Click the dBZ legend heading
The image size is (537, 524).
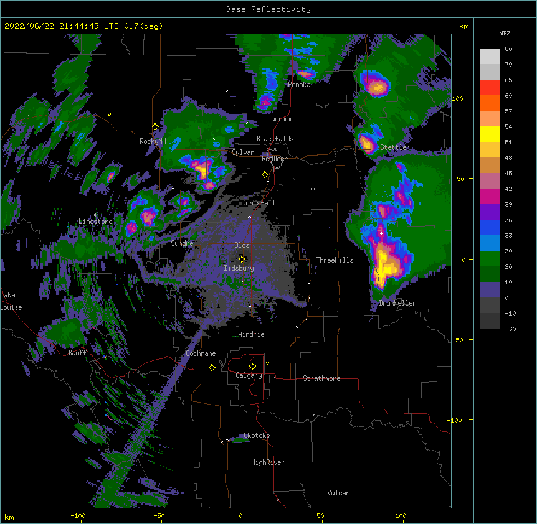click(x=505, y=33)
